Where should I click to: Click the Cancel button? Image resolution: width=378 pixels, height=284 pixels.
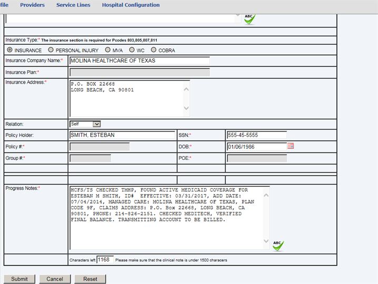55,279
